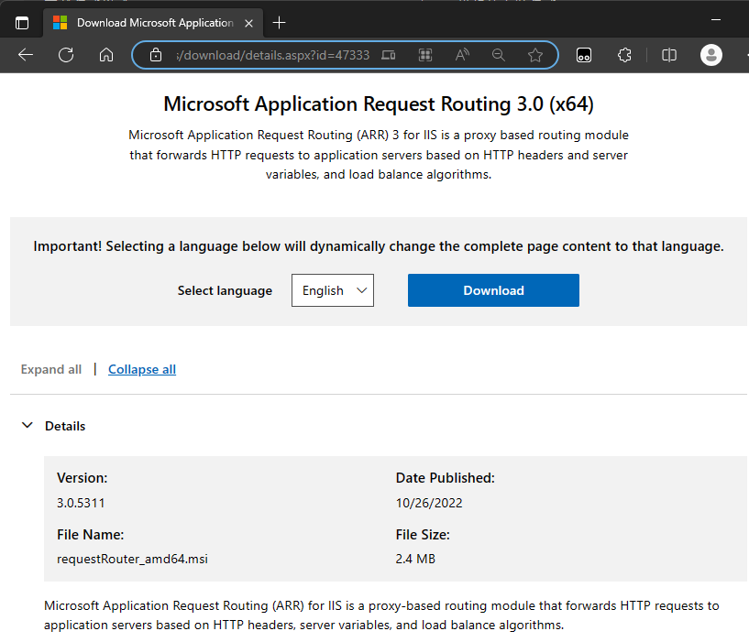The width and height of the screenshot is (749, 642).
Task: Click the browser back arrow
Action: [x=26, y=55]
